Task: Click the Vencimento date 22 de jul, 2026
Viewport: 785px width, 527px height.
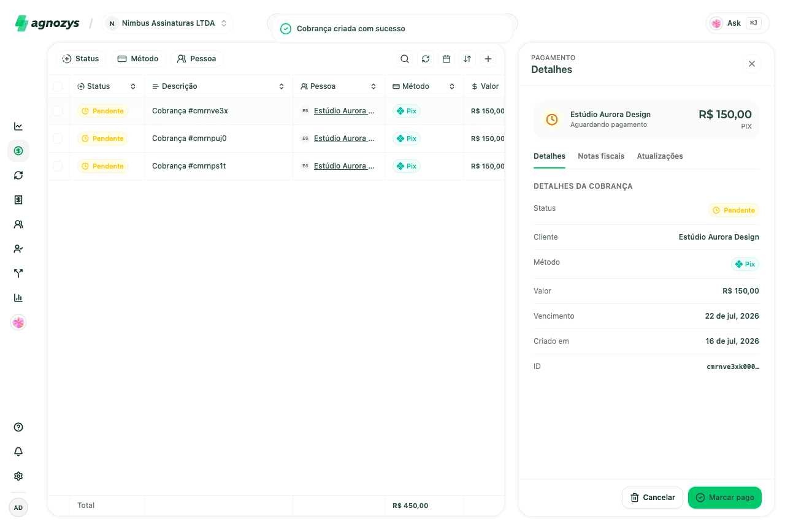Action: (x=732, y=316)
